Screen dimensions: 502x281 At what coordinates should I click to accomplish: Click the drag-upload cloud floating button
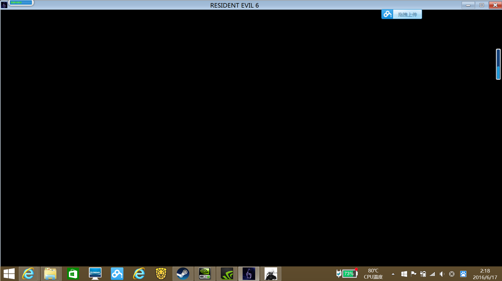point(402,14)
